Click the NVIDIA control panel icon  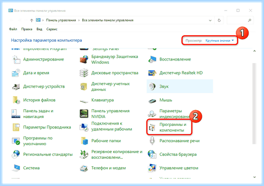click(84, 114)
